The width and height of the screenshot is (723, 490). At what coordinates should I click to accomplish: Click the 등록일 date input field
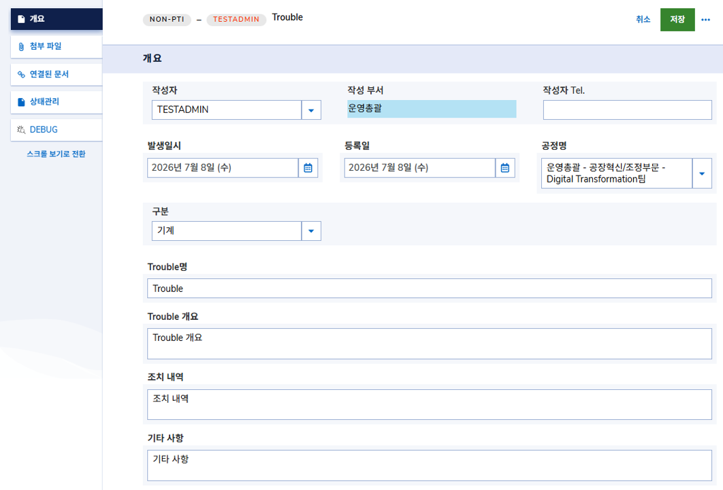point(419,168)
